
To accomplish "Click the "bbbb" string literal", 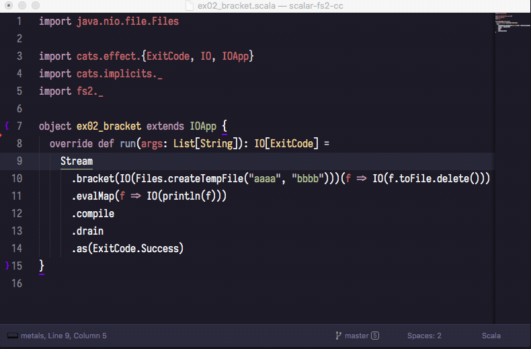I will [x=308, y=178].
